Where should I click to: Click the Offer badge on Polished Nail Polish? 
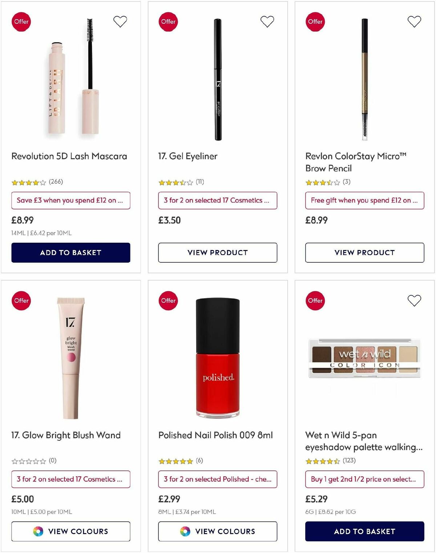coord(168,300)
